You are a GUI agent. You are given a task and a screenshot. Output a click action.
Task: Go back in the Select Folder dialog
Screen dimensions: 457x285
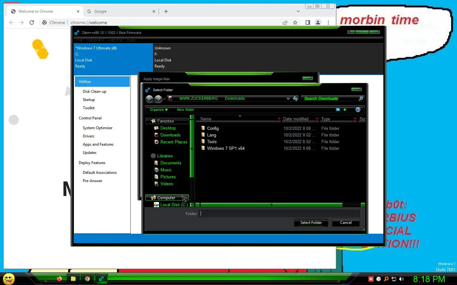pos(149,99)
